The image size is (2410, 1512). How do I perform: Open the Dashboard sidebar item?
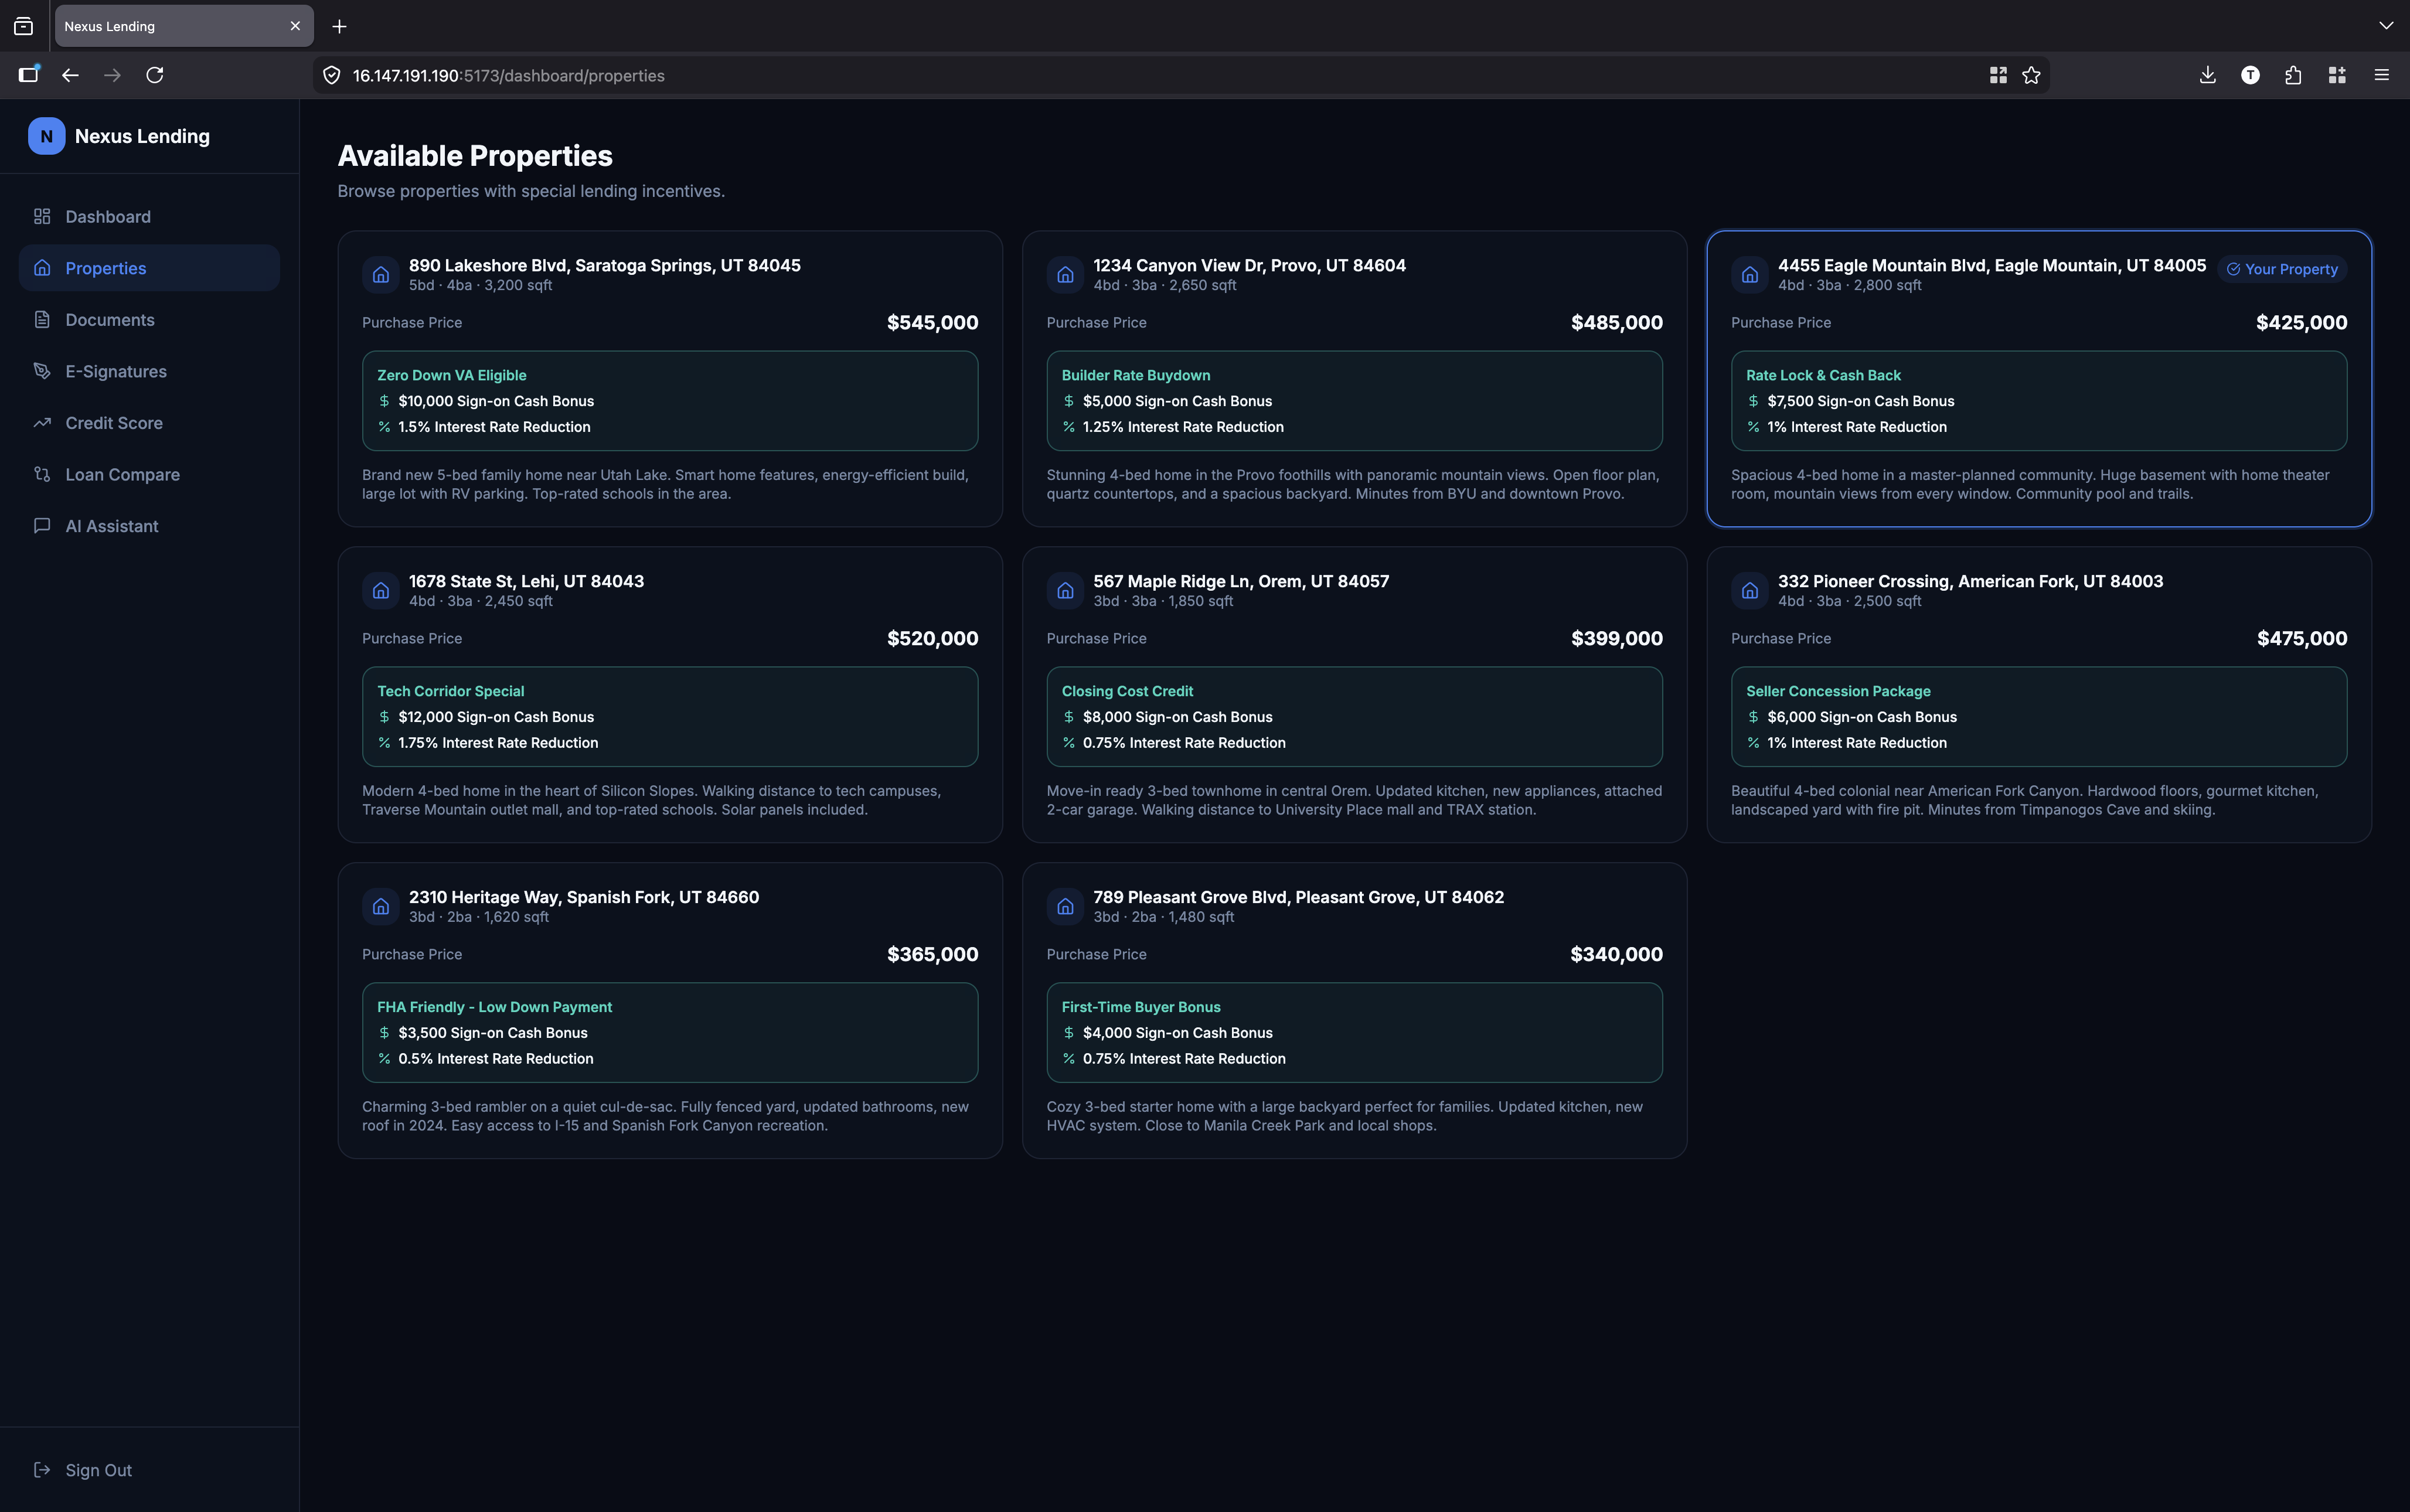pyautogui.click(x=108, y=217)
